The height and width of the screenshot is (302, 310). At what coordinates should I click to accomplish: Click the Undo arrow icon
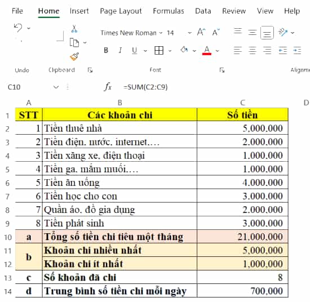click(x=18, y=28)
